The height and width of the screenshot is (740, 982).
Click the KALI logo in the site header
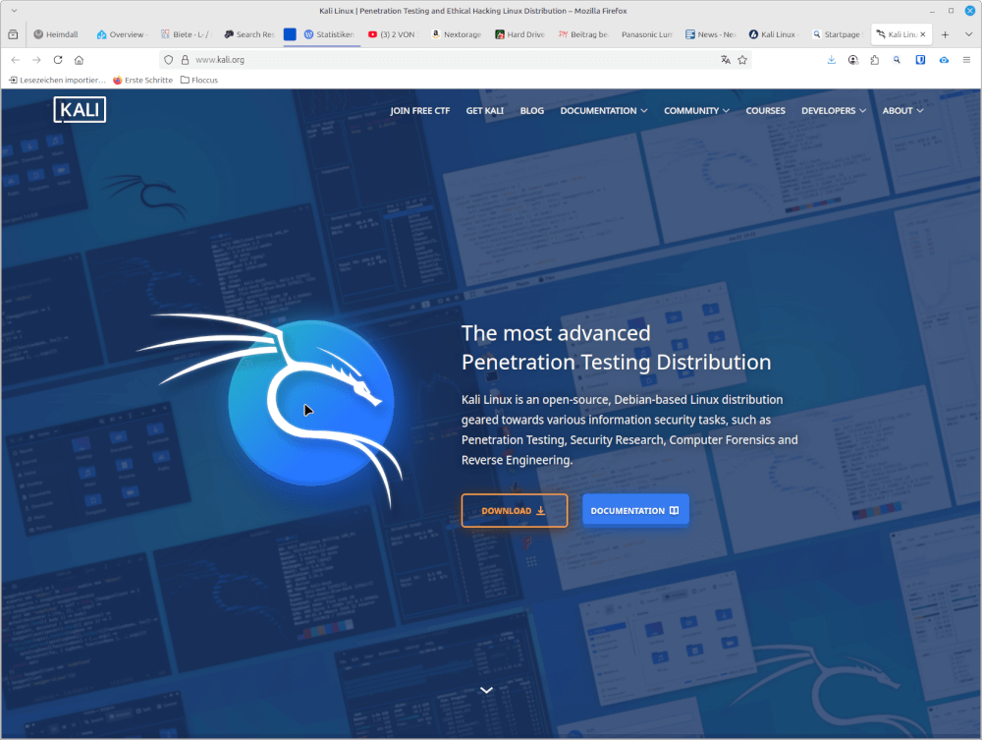pos(80,110)
